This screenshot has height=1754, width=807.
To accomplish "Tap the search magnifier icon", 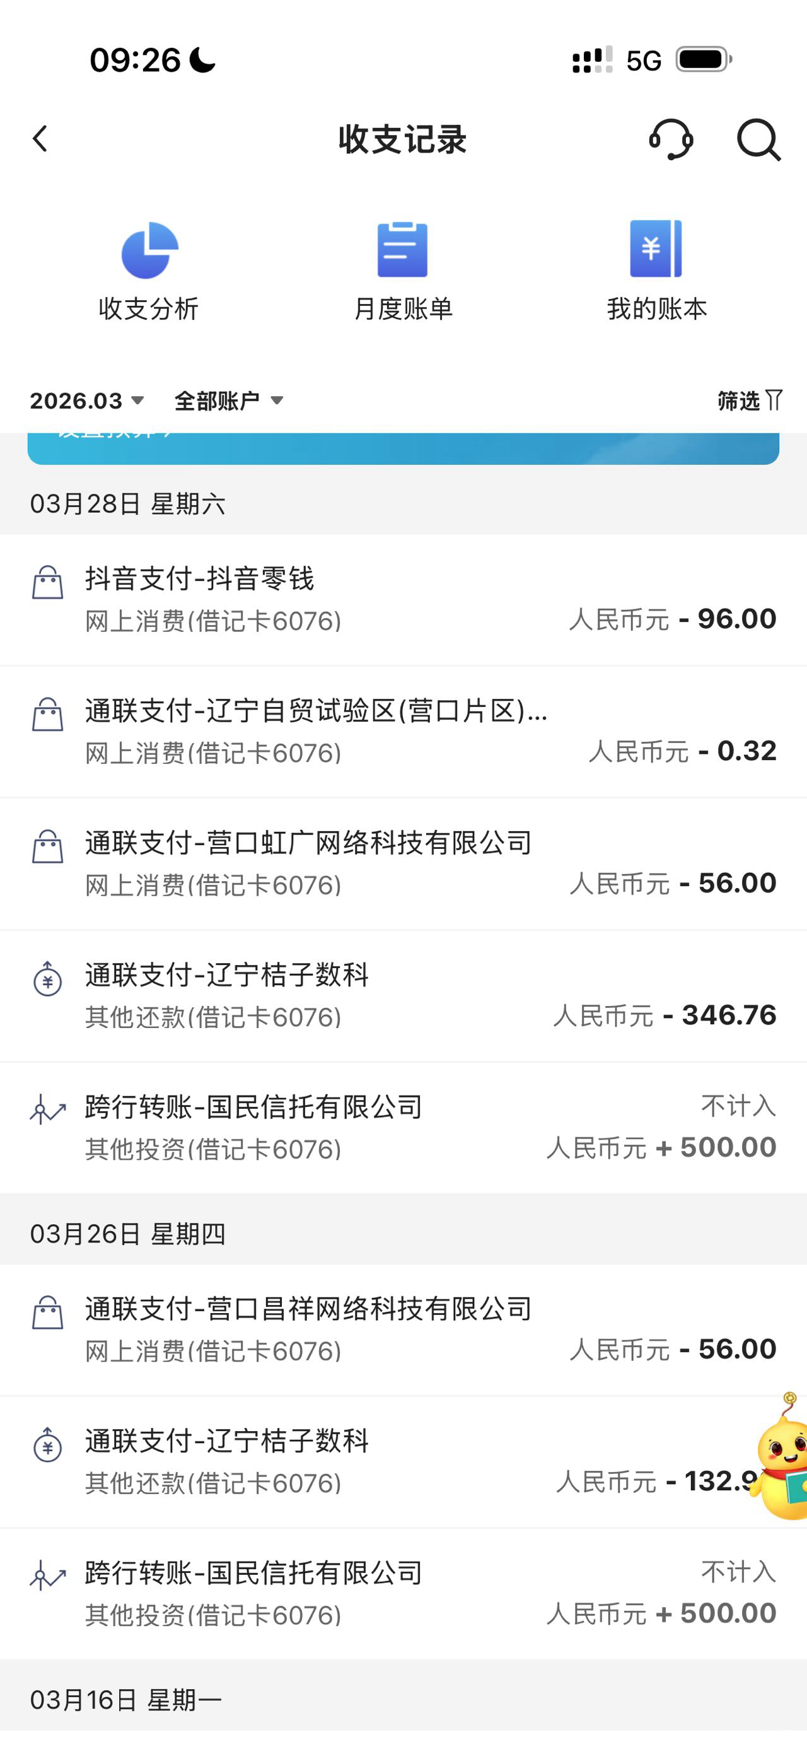I will (x=758, y=139).
